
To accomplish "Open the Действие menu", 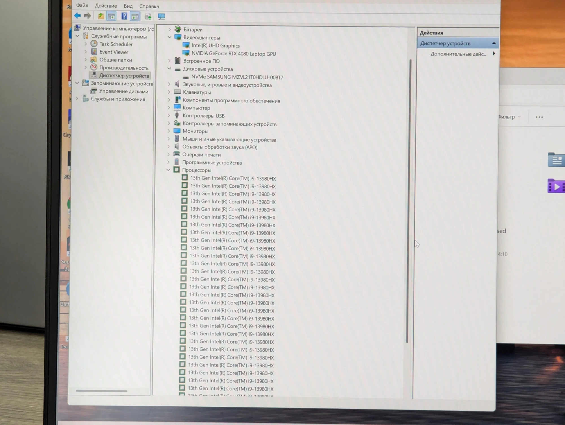I will pos(106,6).
